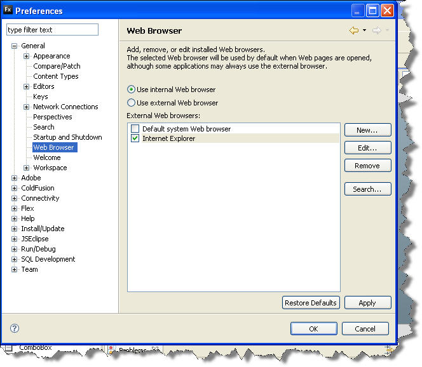The height and width of the screenshot is (367, 422).
Task: Click the back navigation arrow icon
Action: 353,30
